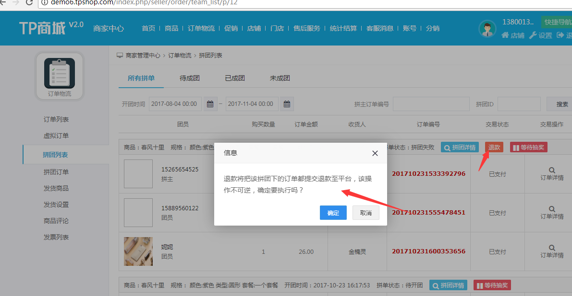572x296 pixels.
Task: Switch to the 待成团 tab
Action: click(190, 78)
